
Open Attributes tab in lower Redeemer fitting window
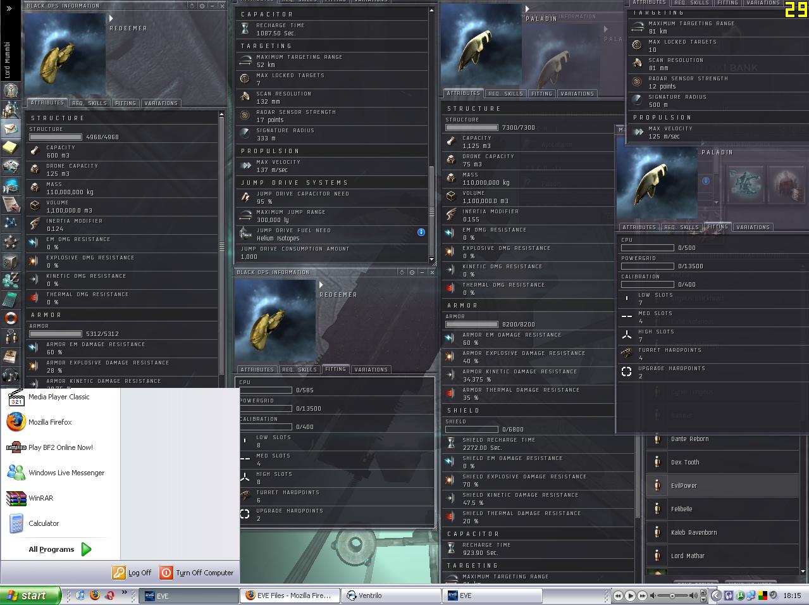[257, 370]
